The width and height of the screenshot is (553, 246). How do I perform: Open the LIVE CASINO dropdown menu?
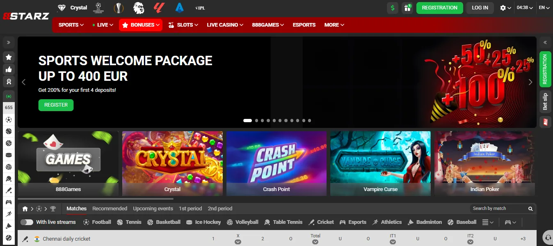tap(225, 25)
